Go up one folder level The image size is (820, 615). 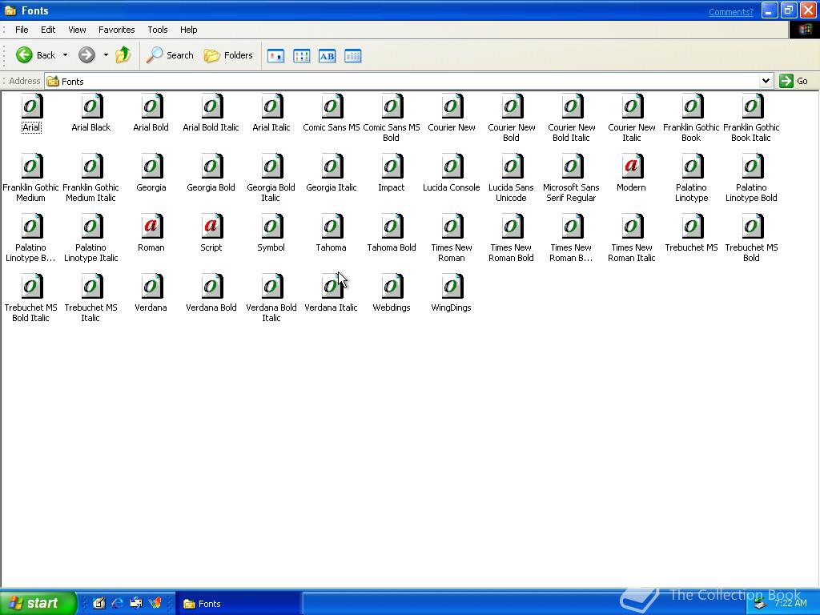(123, 55)
